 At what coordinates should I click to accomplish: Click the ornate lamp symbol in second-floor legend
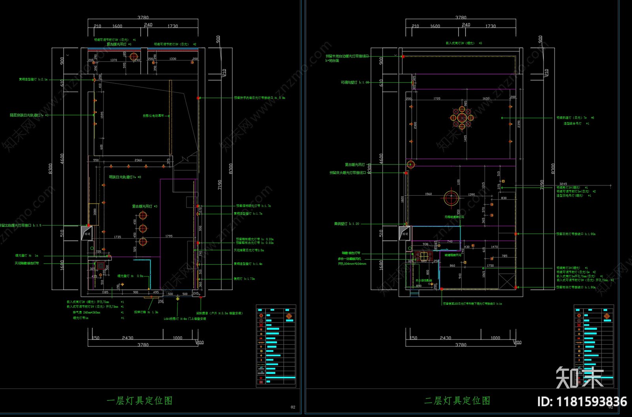pyautogui.click(x=607, y=316)
